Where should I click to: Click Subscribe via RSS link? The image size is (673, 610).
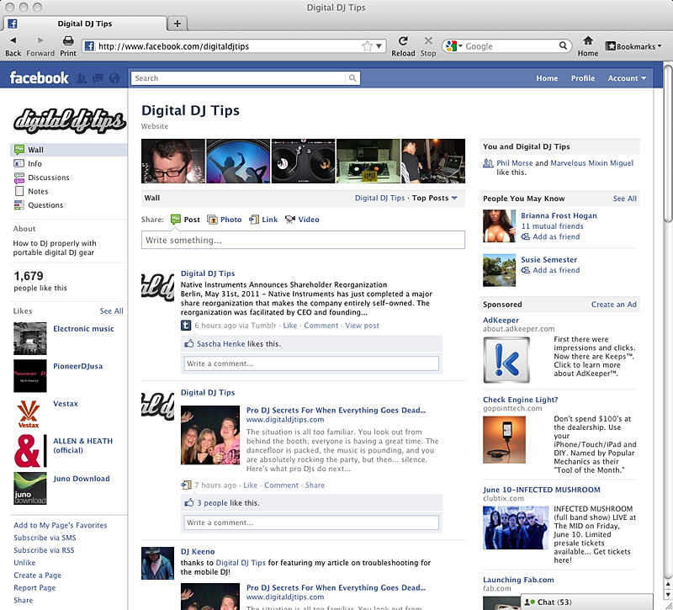pyautogui.click(x=44, y=550)
